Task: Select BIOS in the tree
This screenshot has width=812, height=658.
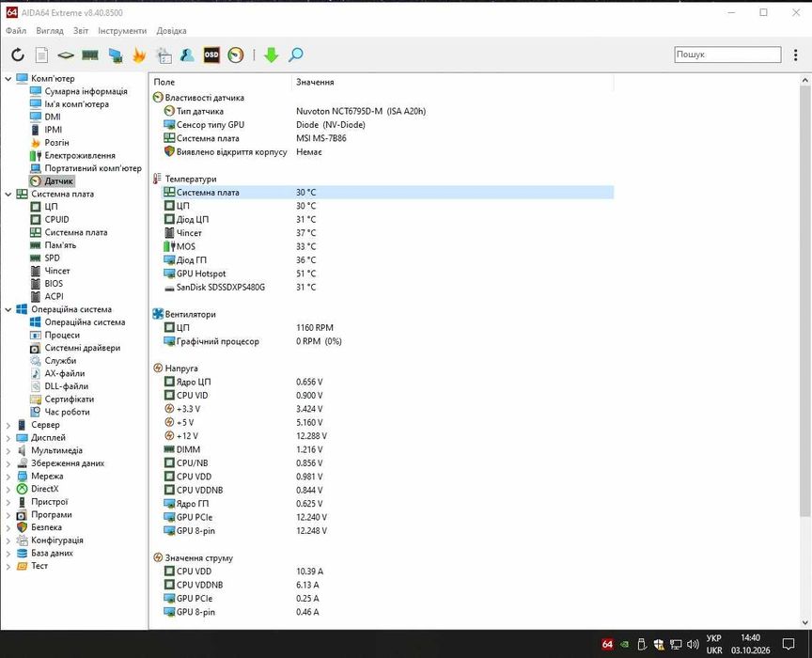Action: click(x=54, y=284)
